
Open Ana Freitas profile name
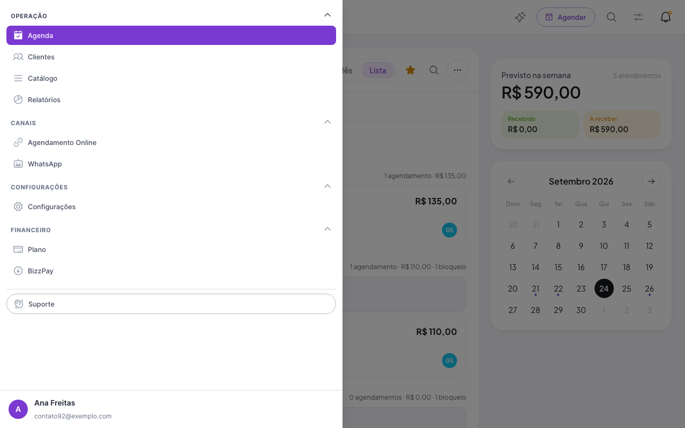[x=55, y=403]
